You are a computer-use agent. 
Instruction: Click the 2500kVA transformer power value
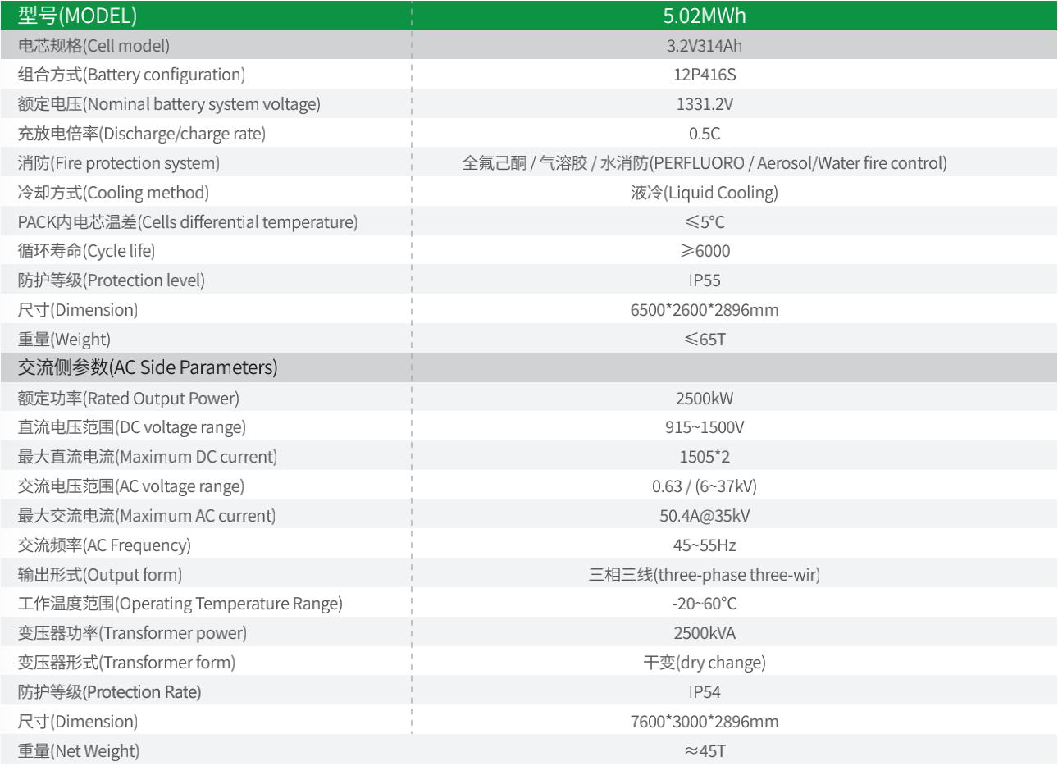[x=705, y=633]
